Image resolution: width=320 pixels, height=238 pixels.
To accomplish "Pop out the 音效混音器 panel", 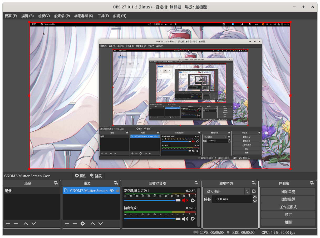I will [x=196, y=183].
